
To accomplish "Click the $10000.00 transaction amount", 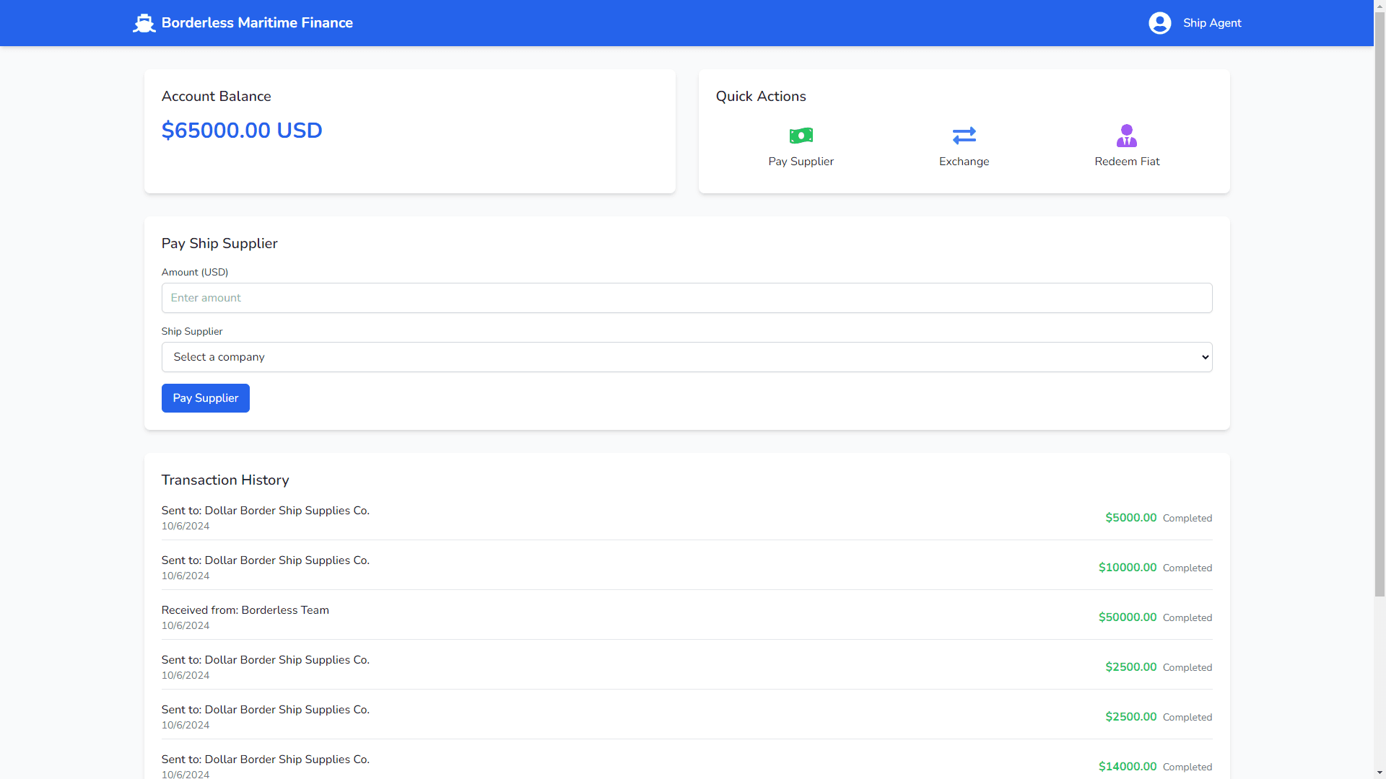I will coord(1128,568).
